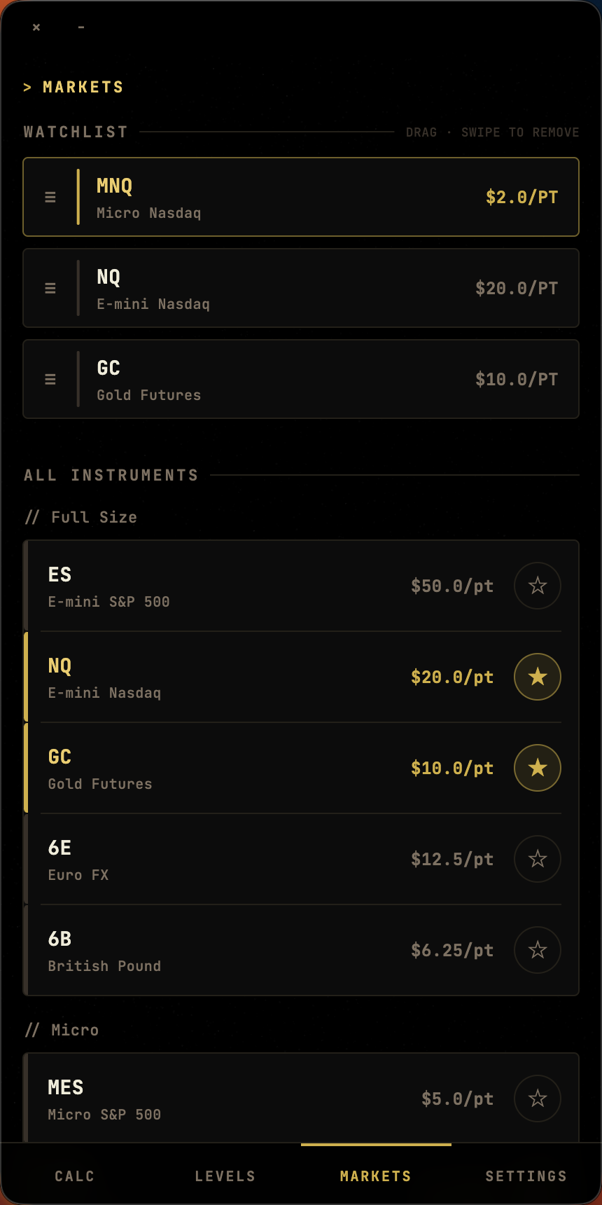Click the star icon beside 6B British Pound
The image size is (602, 1205).
click(537, 950)
